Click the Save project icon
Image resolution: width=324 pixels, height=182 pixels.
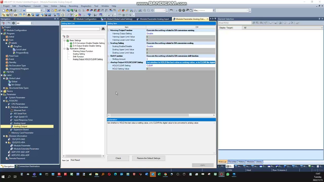coord(11,10)
